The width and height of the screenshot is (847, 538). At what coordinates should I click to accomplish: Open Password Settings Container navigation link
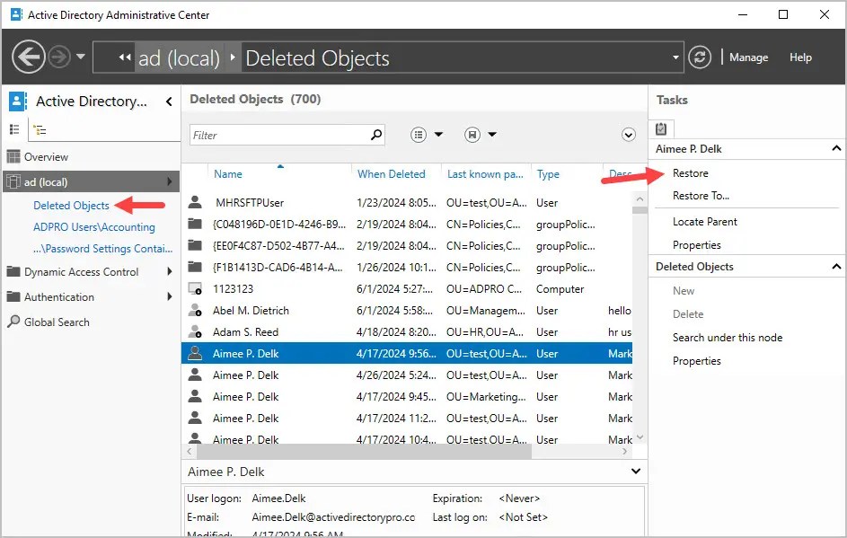point(102,249)
